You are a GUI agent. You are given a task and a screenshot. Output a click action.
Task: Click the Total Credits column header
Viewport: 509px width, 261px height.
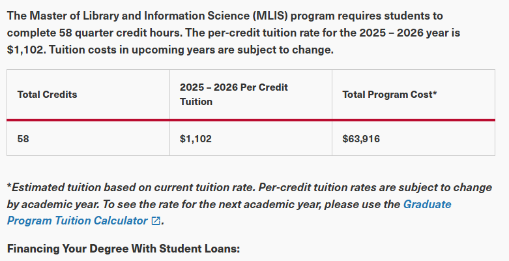click(47, 95)
